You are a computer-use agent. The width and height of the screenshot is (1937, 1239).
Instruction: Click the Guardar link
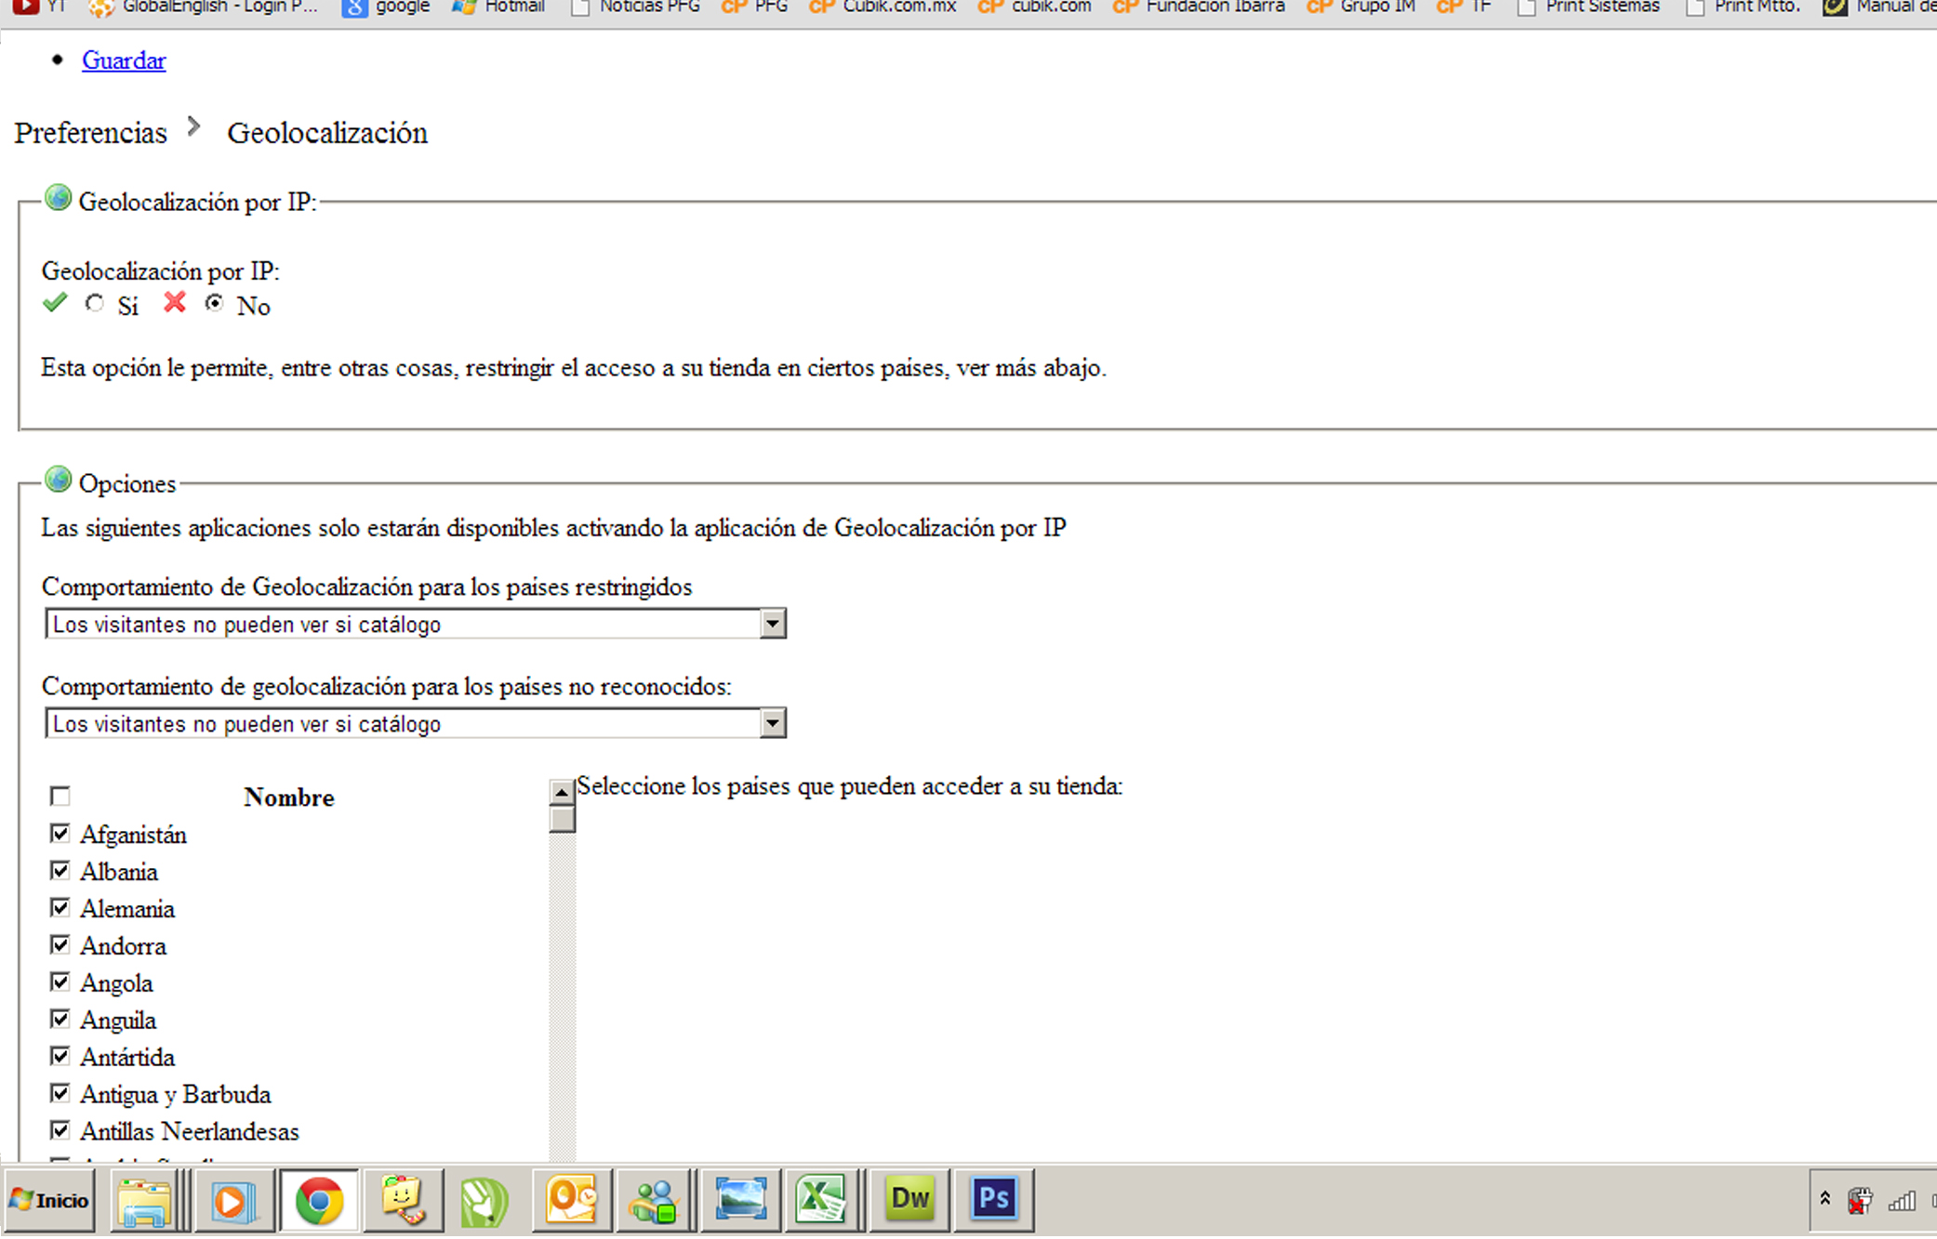pos(124,60)
